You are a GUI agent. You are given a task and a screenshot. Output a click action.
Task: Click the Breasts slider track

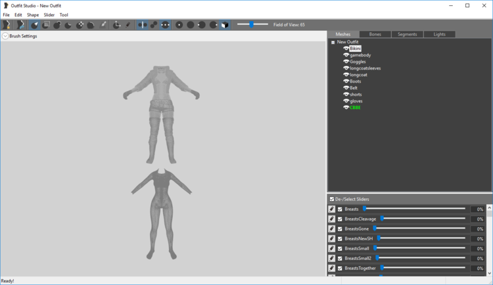point(414,209)
